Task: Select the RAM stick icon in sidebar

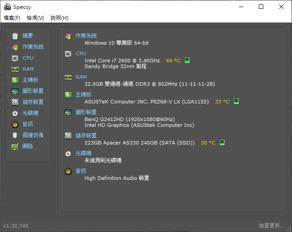Action: click(x=15, y=69)
